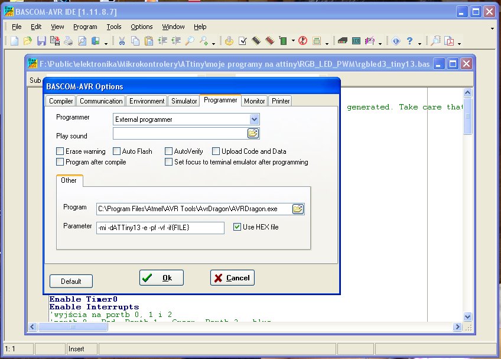Enable AutoVerify checkbox
This screenshot has width=501, height=359.
[x=168, y=151]
